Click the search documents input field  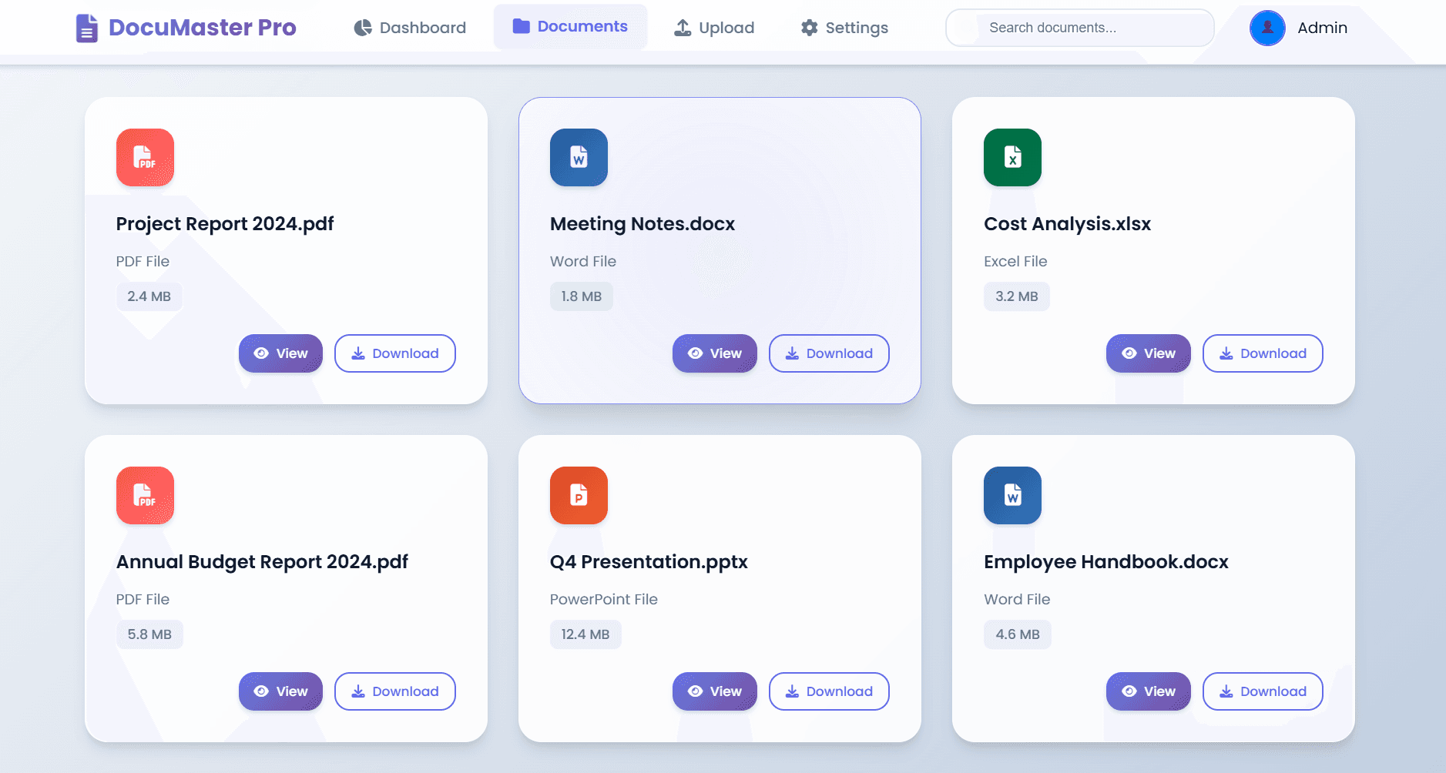(x=1079, y=27)
